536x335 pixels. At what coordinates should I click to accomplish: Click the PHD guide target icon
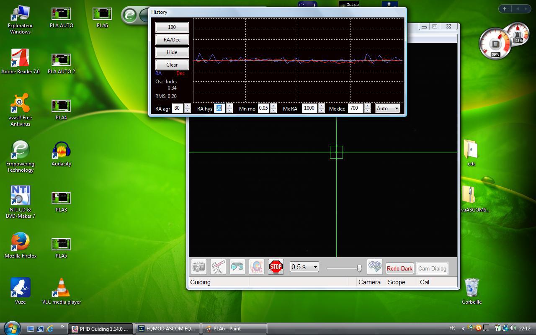[257, 267]
